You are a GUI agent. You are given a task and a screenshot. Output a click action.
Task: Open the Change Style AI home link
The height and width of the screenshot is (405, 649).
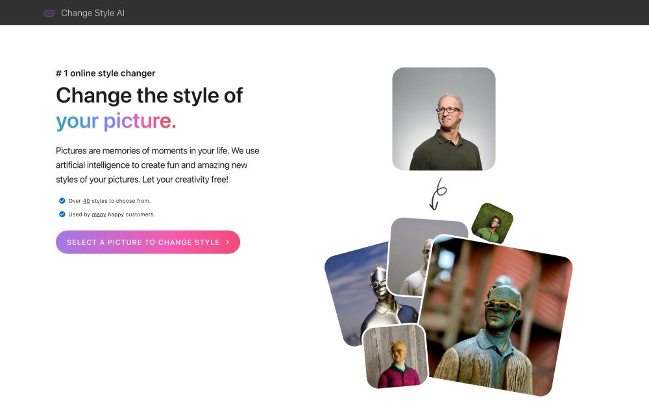click(93, 13)
